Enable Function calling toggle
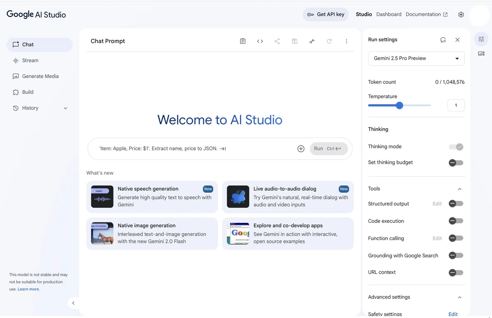The height and width of the screenshot is (318, 492). click(456, 238)
